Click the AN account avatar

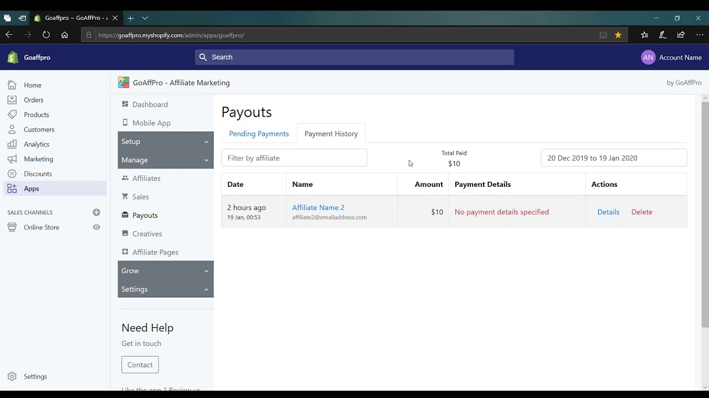point(648,57)
